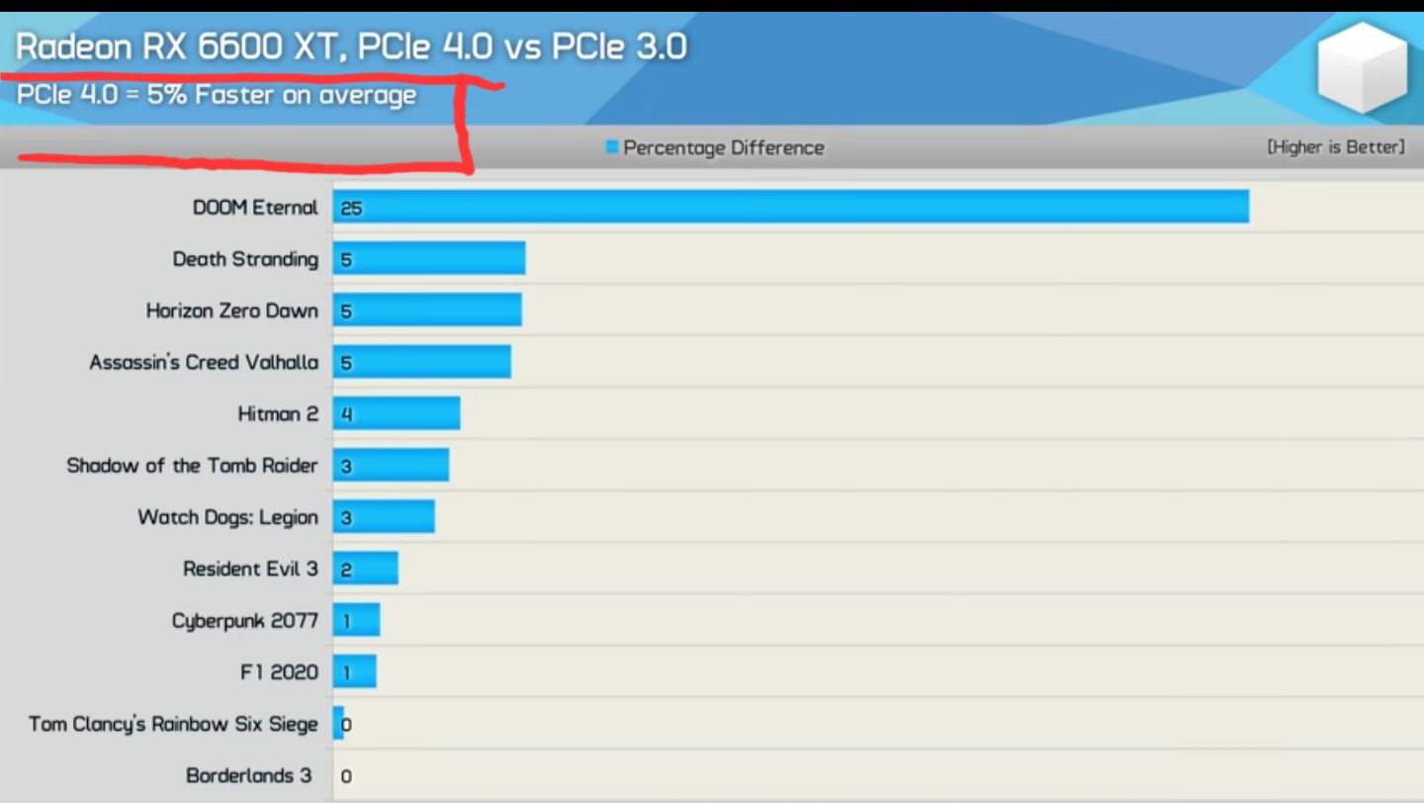Click the 'Tom Clancy's Rainbow Six Siege' label
The height and width of the screenshot is (803, 1424).
173,725
